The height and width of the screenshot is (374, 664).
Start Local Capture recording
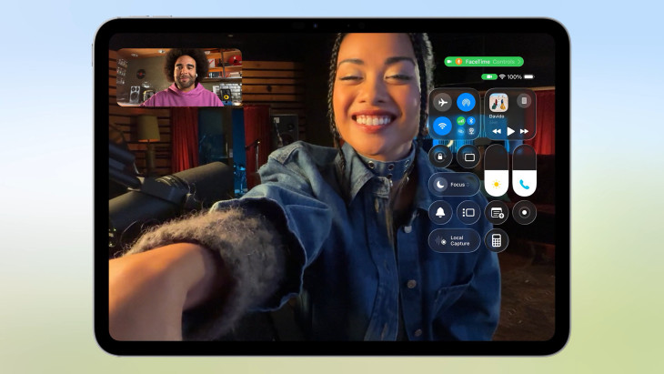coord(455,240)
